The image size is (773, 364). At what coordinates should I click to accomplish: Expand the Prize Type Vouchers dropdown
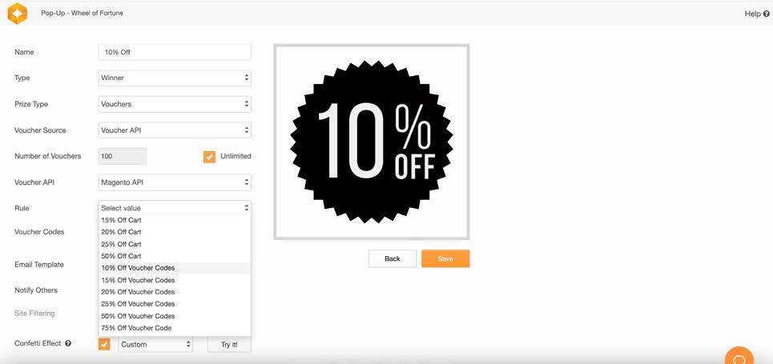[x=175, y=104]
